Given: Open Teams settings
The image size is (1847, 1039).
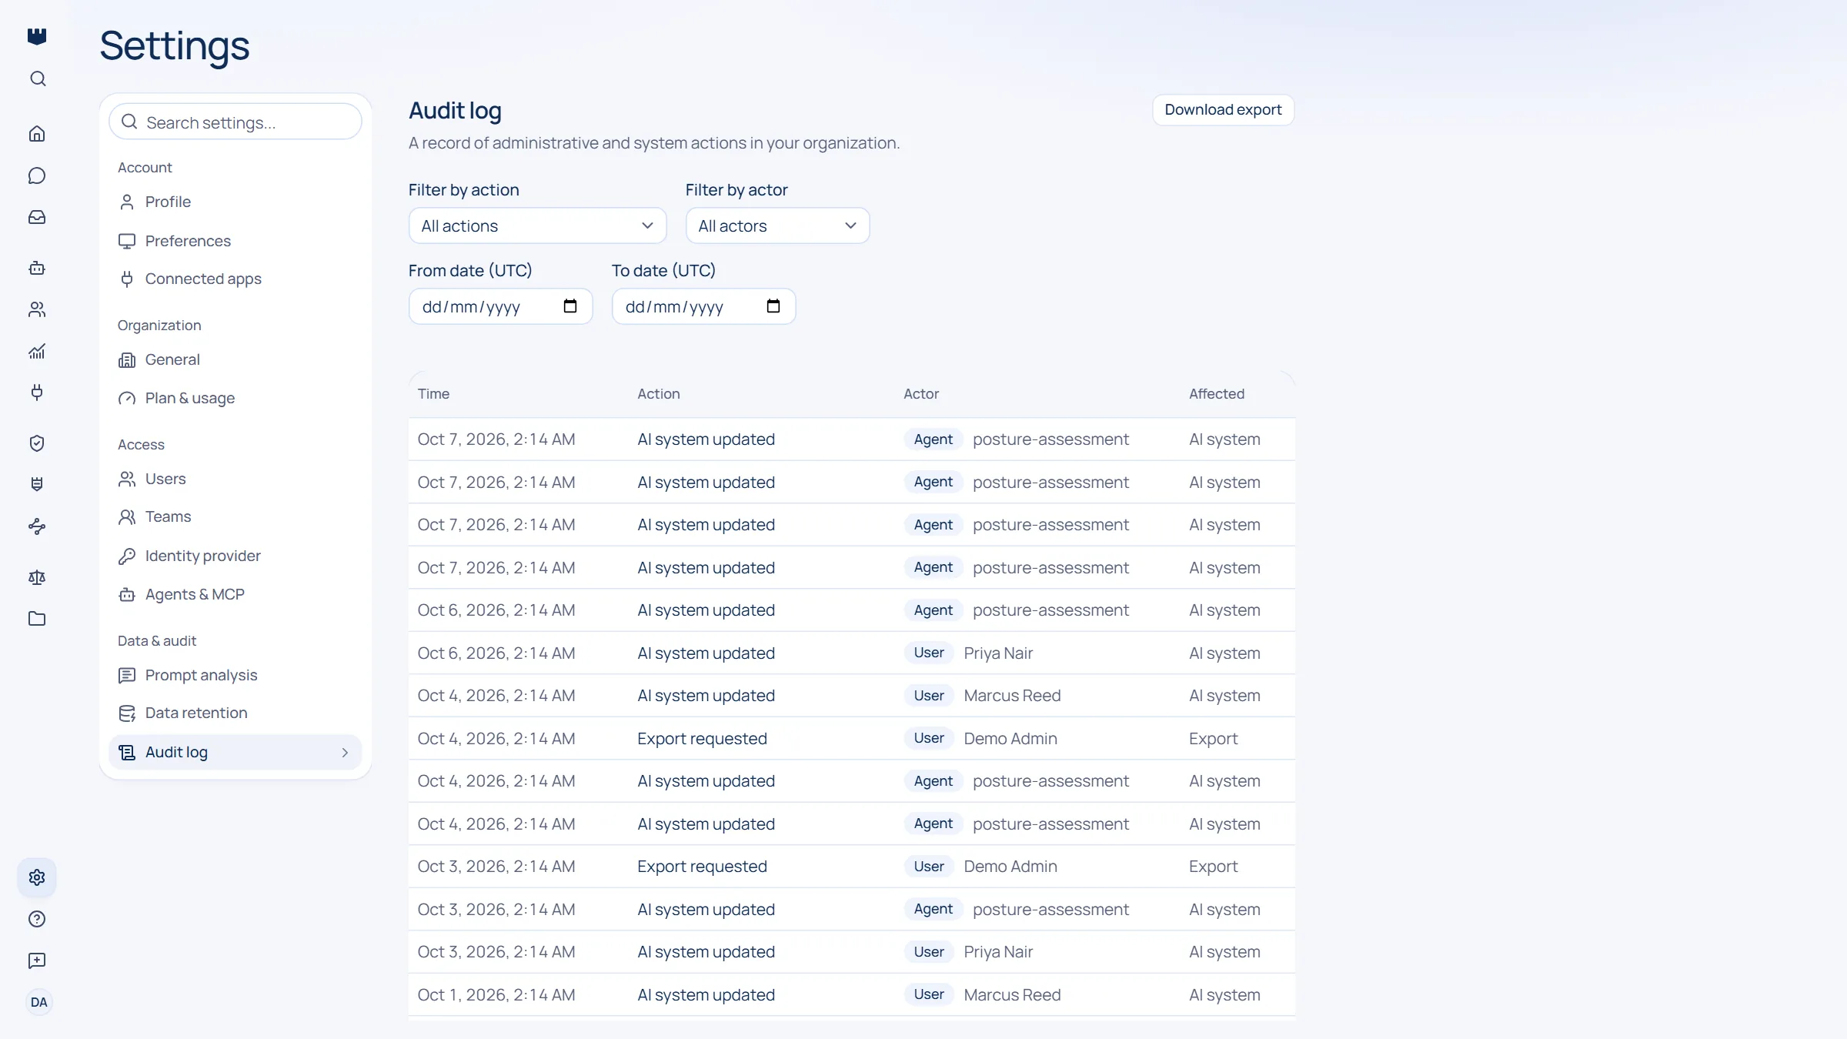Looking at the screenshot, I should coord(235,516).
